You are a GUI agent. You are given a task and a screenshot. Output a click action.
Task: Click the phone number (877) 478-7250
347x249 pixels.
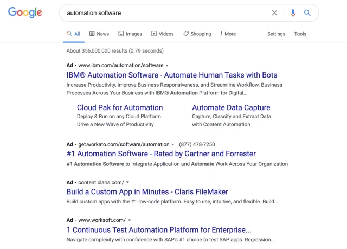pos(197,144)
